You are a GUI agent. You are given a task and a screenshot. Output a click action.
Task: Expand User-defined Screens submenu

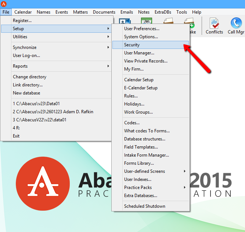(x=151, y=171)
